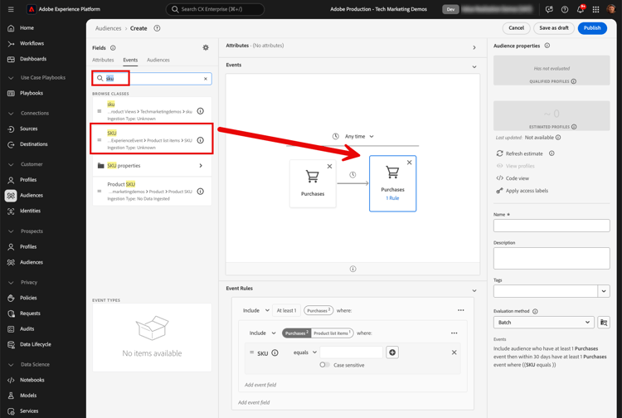
Task: Open the hamburger navigation menu
Action: 11,9
